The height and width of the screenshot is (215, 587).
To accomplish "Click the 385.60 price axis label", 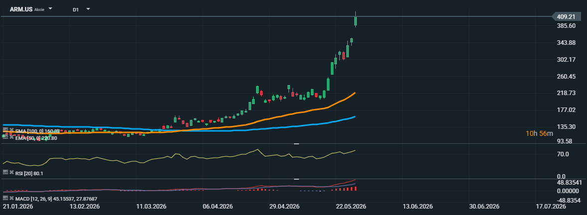I will click(x=567, y=26).
